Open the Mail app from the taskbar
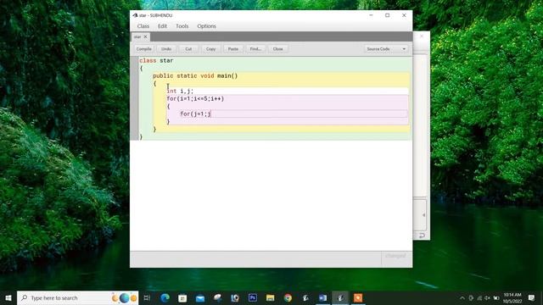Screen dimensions: 543x305 (x=200, y=297)
